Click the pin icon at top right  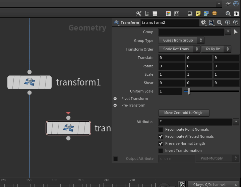[228, 4]
